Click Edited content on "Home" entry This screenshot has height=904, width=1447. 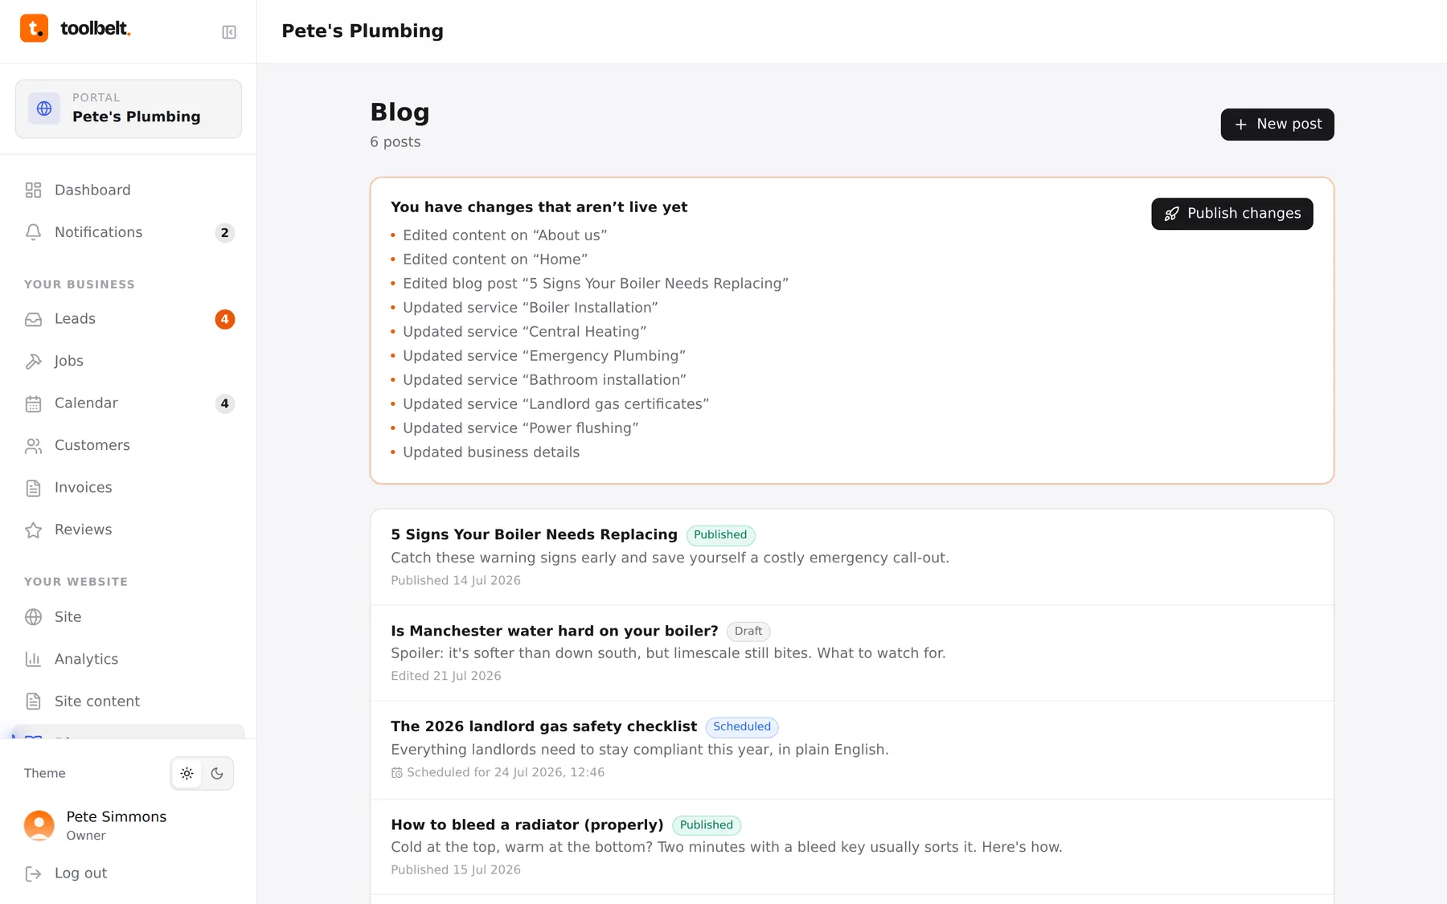point(495,260)
